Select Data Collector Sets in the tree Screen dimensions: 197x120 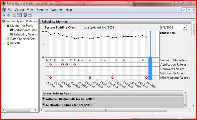23,39
